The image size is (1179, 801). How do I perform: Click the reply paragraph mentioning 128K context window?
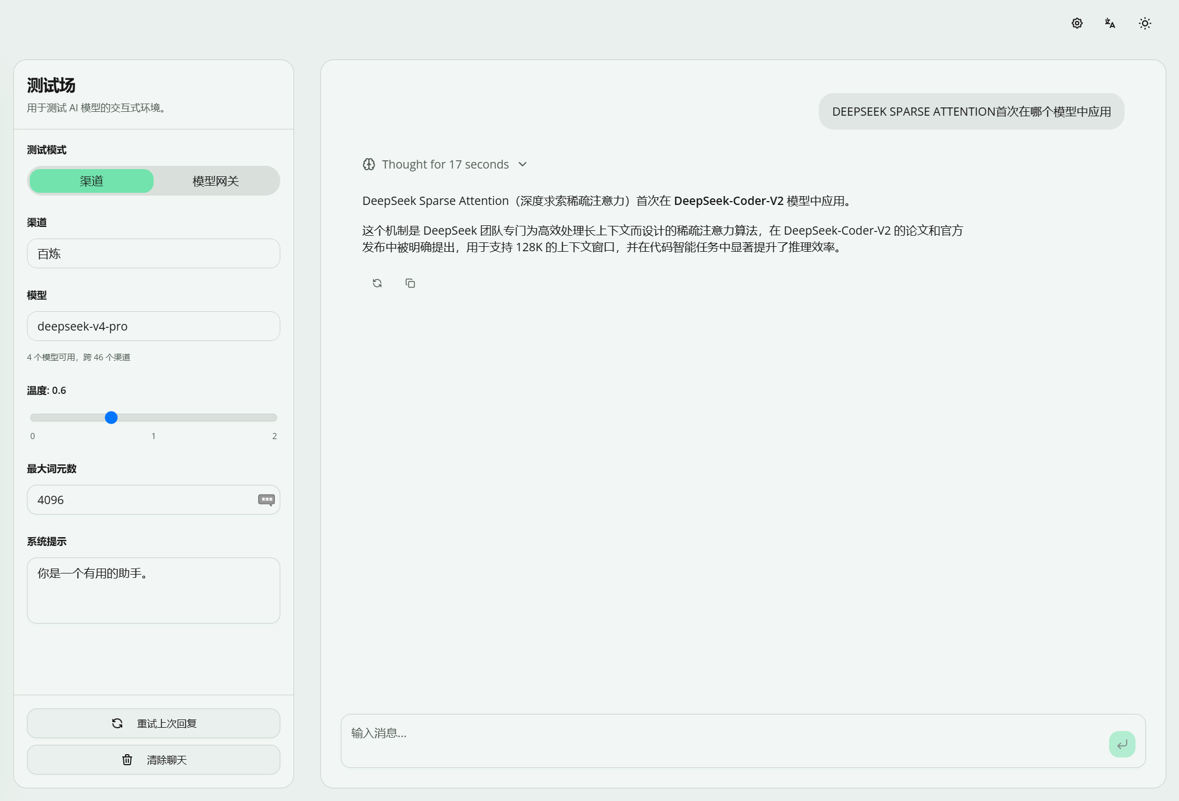662,239
